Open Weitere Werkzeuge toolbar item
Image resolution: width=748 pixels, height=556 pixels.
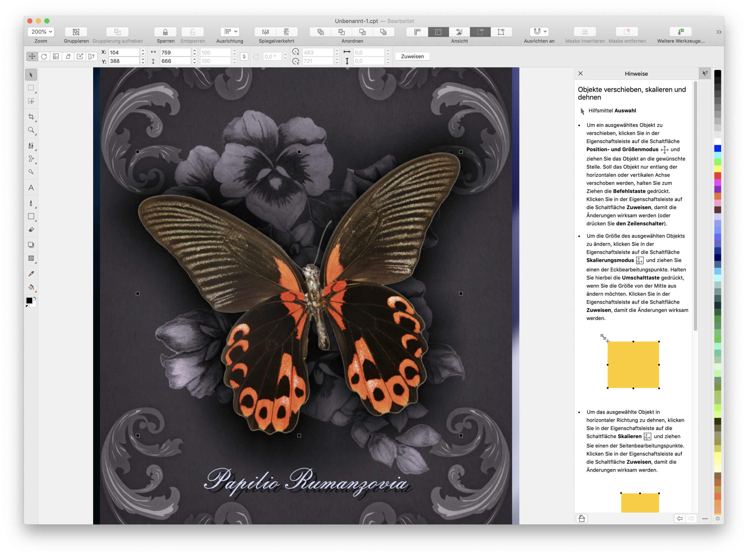click(x=680, y=32)
